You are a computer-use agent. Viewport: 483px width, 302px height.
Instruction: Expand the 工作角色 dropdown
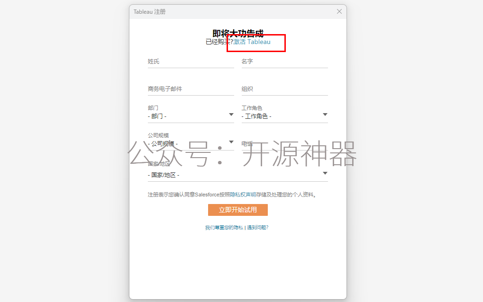pyautogui.click(x=284, y=116)
